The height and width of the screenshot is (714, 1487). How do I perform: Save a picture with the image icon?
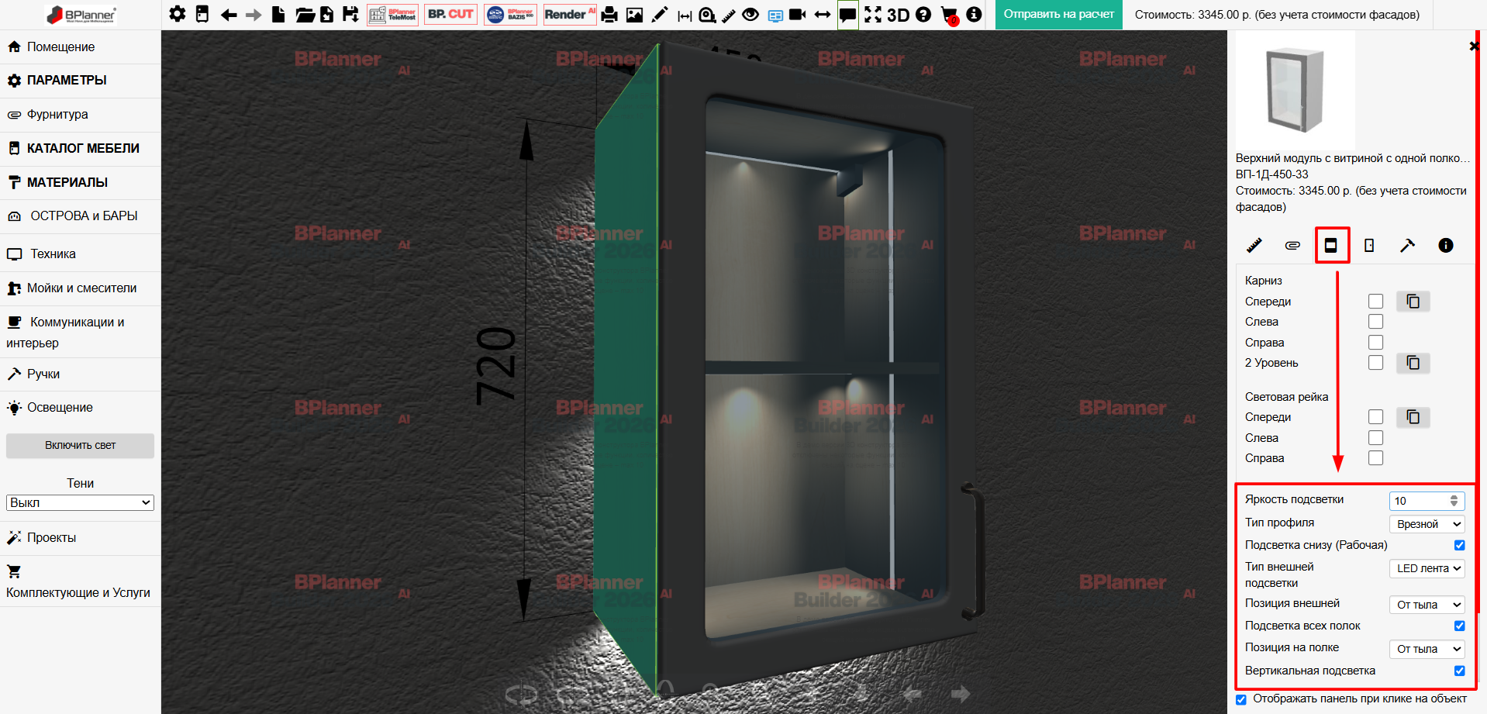point(634,15)
